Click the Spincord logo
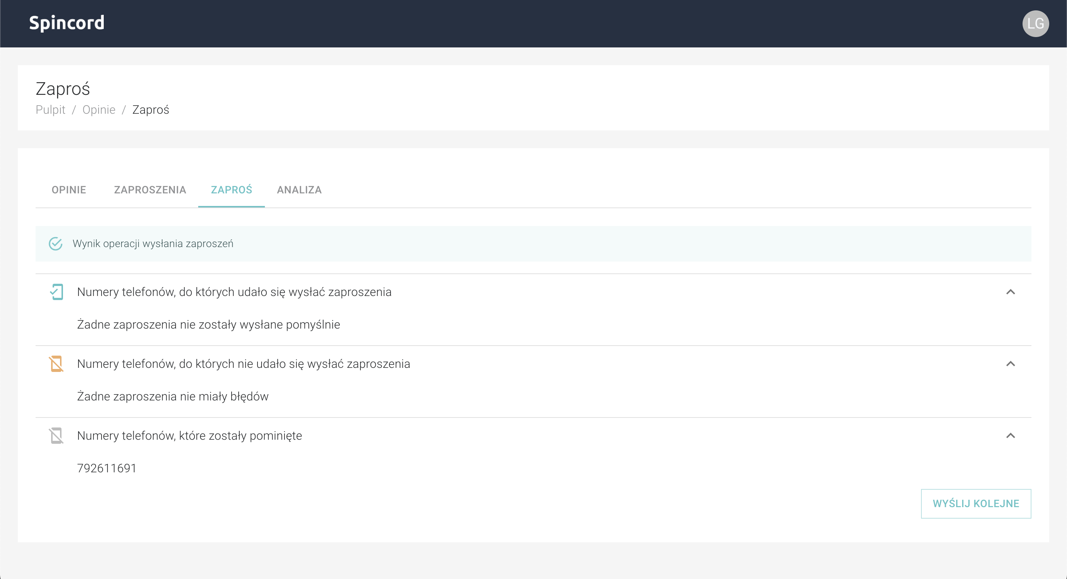 (67, 23)
